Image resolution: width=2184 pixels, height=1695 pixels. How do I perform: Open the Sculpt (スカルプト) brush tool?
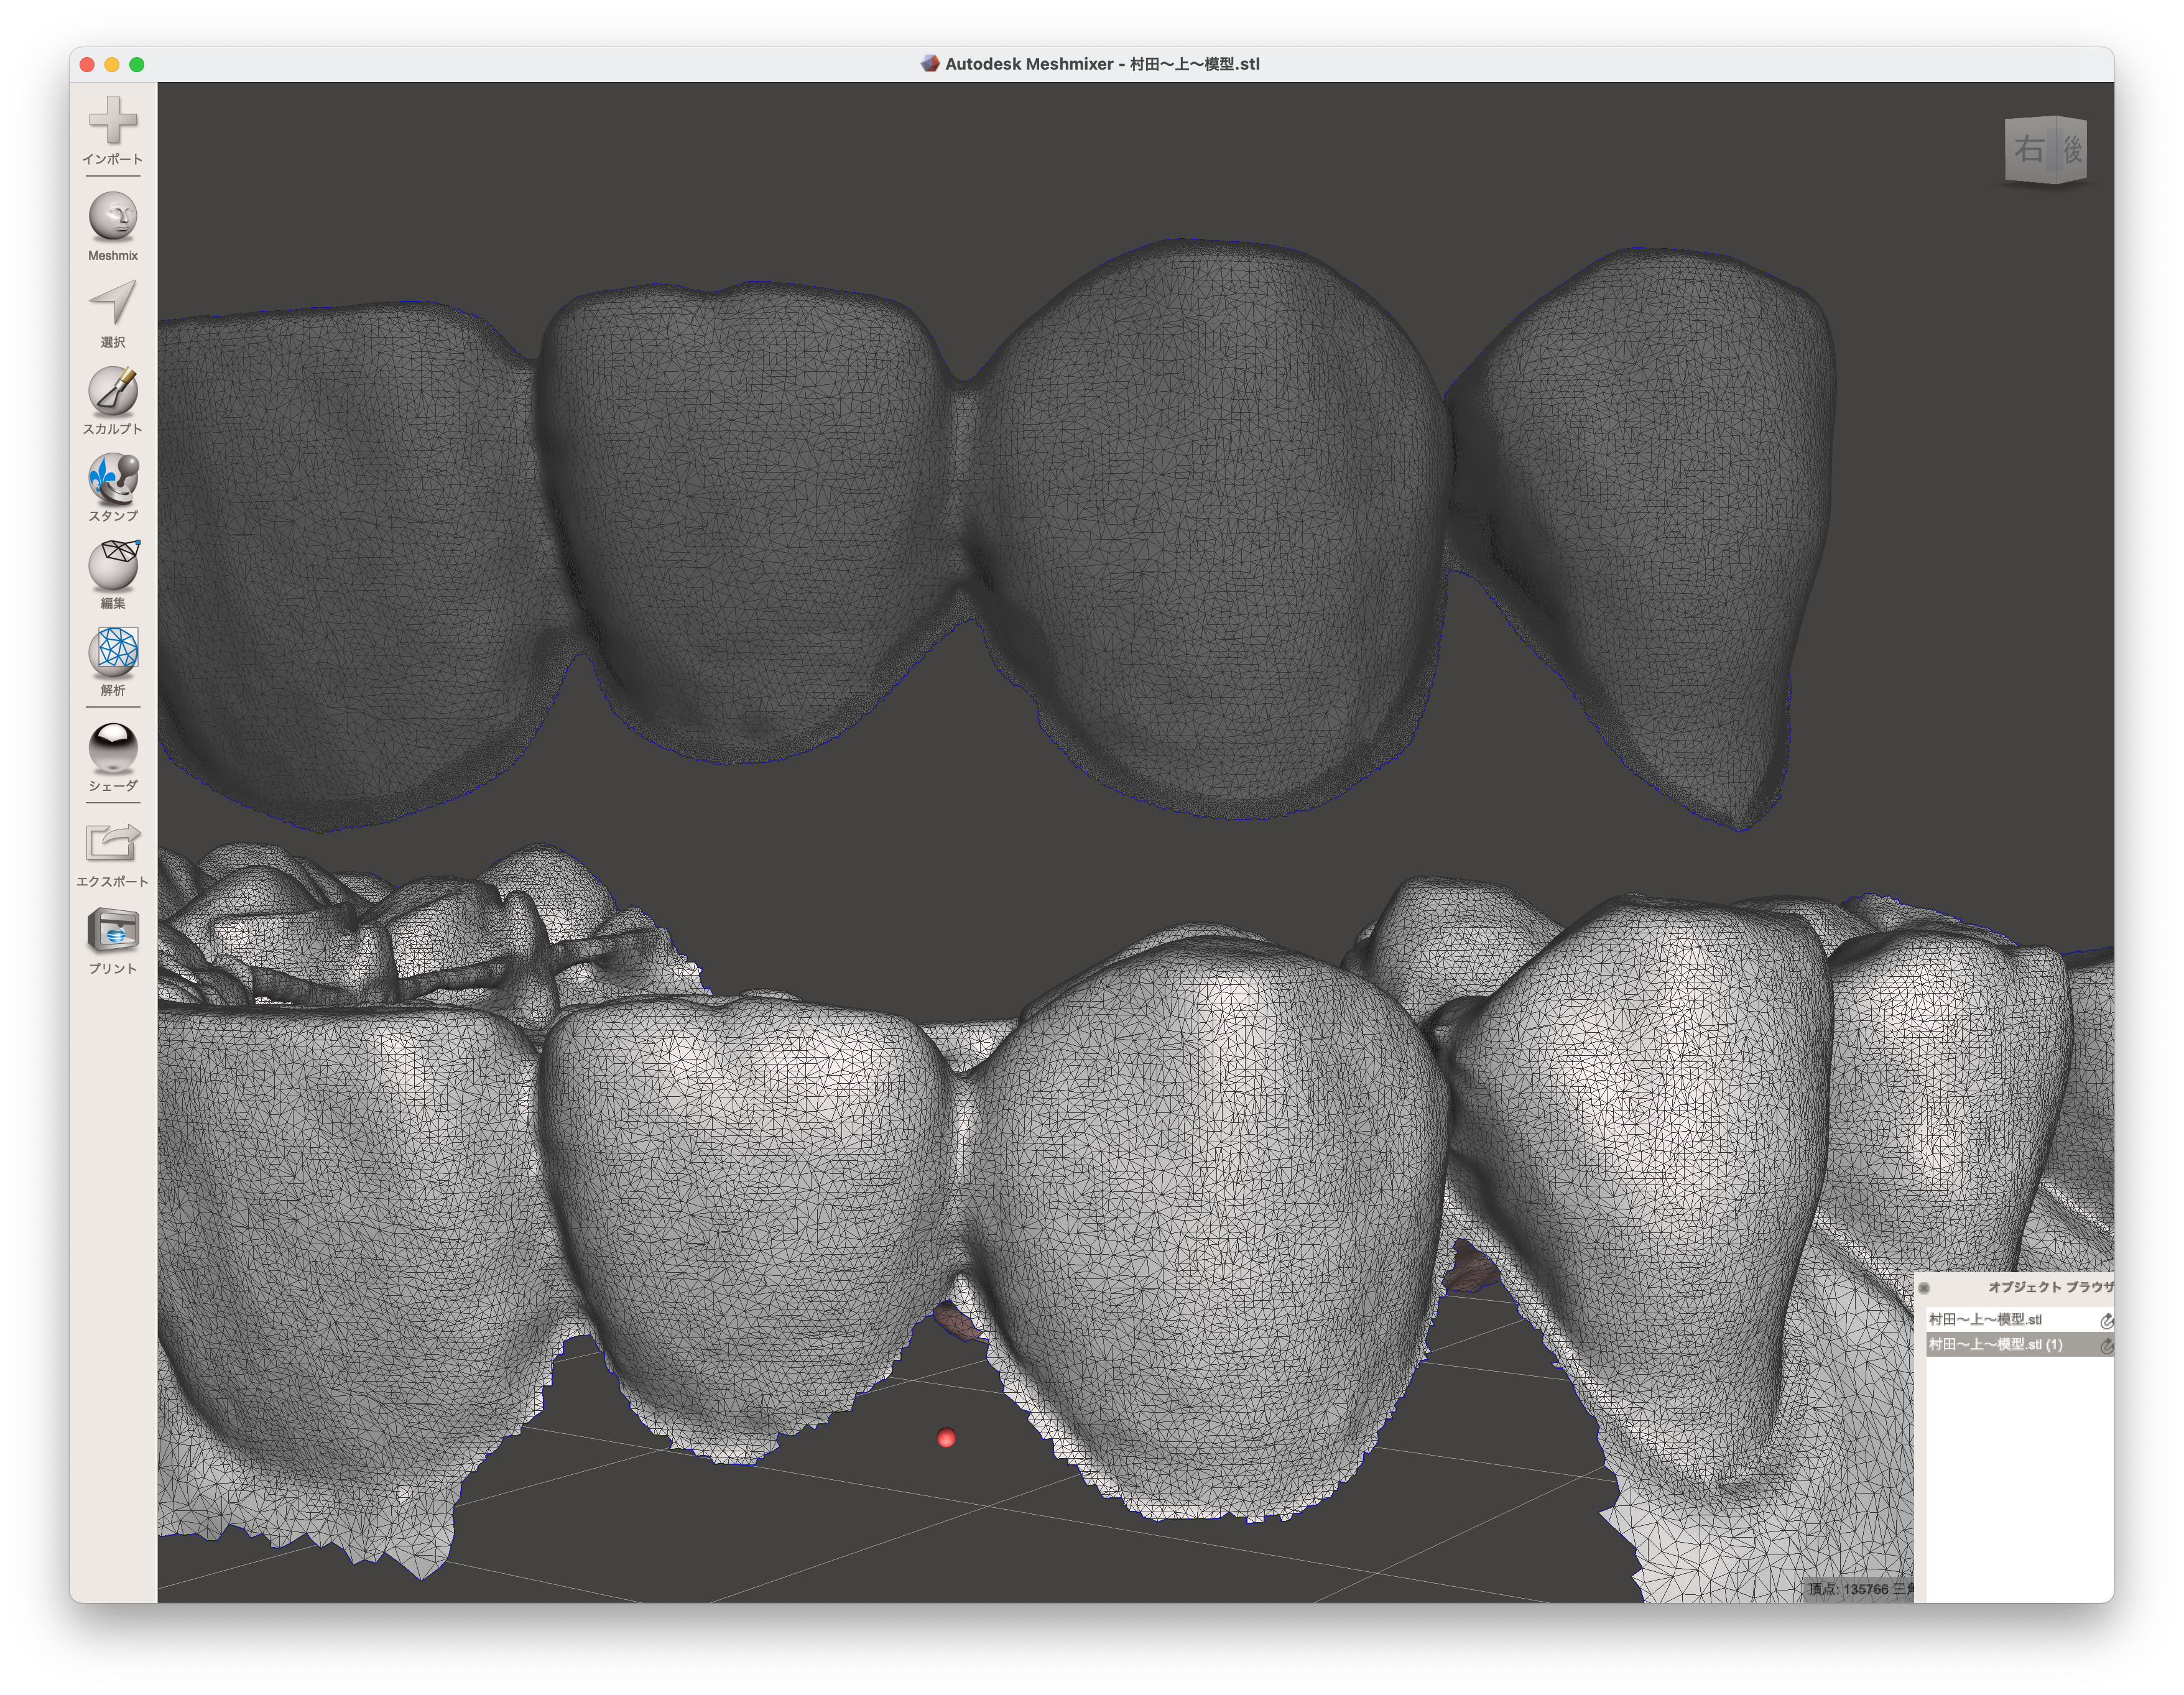(x=113, y=391)
